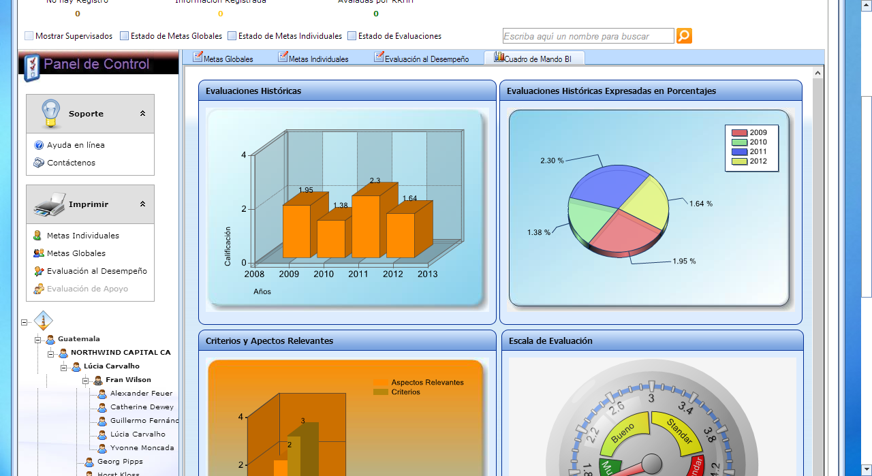The height and width of the screenshot is (476, 872).
Task: Click the Criterios legend swatch
Action: click(381, 392)
